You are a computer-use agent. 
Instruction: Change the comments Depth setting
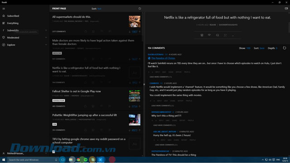click(x=277, y=48)
